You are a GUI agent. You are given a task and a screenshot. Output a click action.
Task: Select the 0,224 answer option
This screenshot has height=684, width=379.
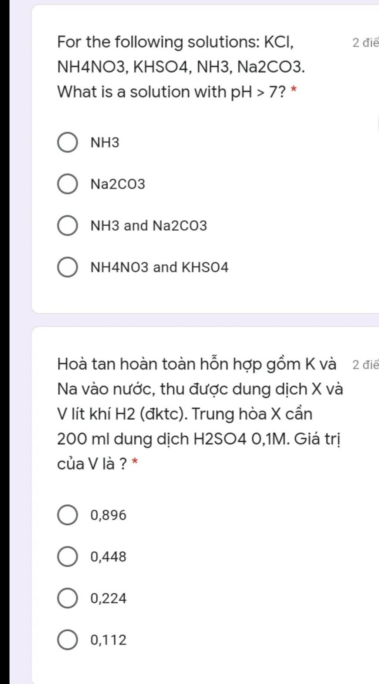point(67,598)
